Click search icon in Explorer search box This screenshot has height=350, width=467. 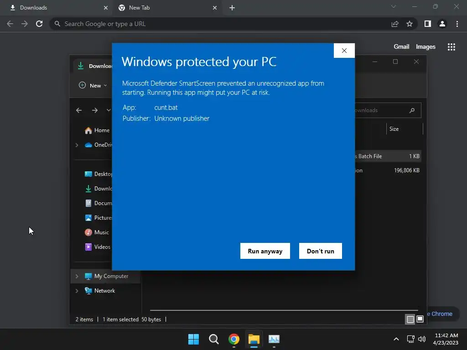coord(412,110)
